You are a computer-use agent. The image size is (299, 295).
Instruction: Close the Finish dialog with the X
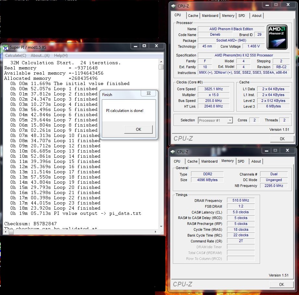(149, 93)
